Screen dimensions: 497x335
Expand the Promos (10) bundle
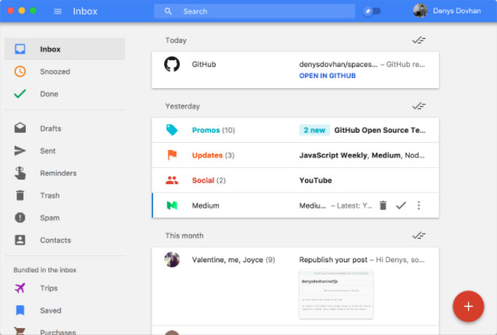295,130
